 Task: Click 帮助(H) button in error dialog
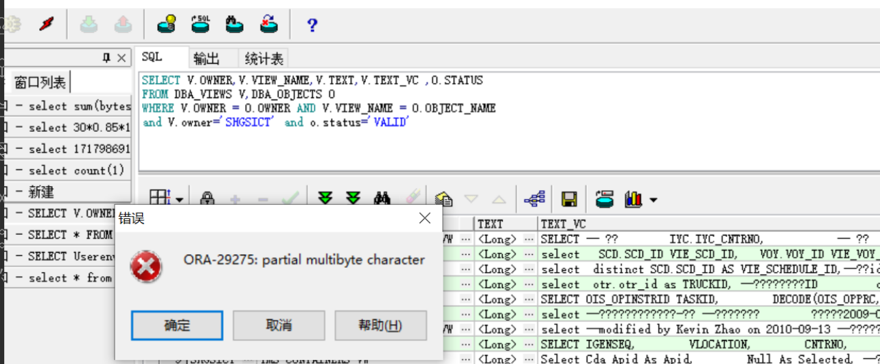(380, 325)
